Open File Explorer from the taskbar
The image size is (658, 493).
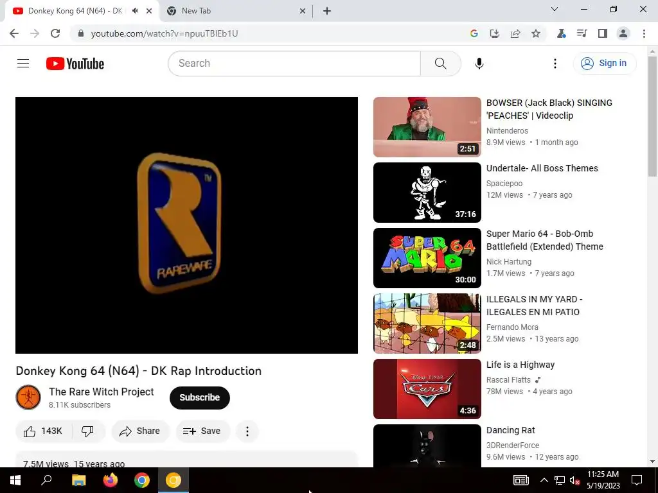(x=78, y=480)
